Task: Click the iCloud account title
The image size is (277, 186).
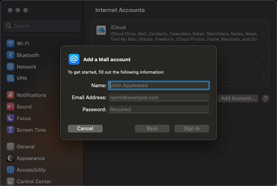Action: (118, 28)
